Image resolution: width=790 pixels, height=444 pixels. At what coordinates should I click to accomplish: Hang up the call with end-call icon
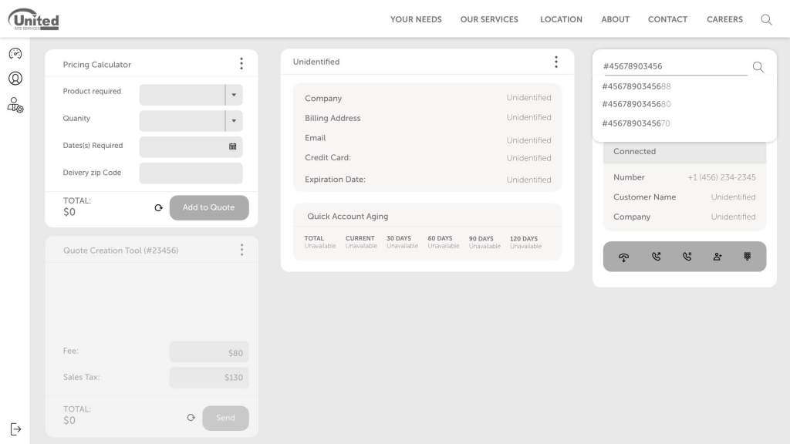[623, 257]
